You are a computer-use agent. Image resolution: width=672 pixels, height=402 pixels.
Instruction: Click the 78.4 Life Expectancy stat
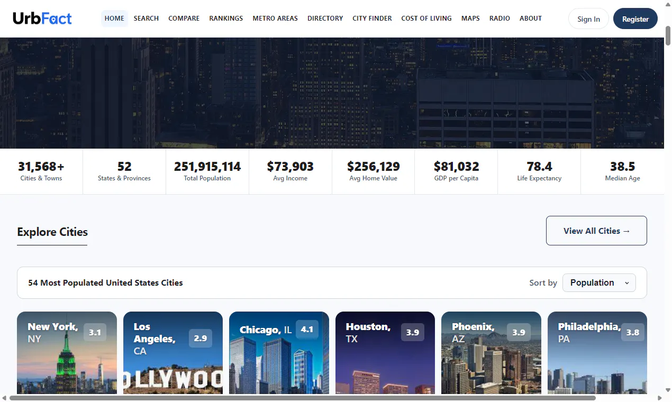pyautogui.click(x=539, y=171)
